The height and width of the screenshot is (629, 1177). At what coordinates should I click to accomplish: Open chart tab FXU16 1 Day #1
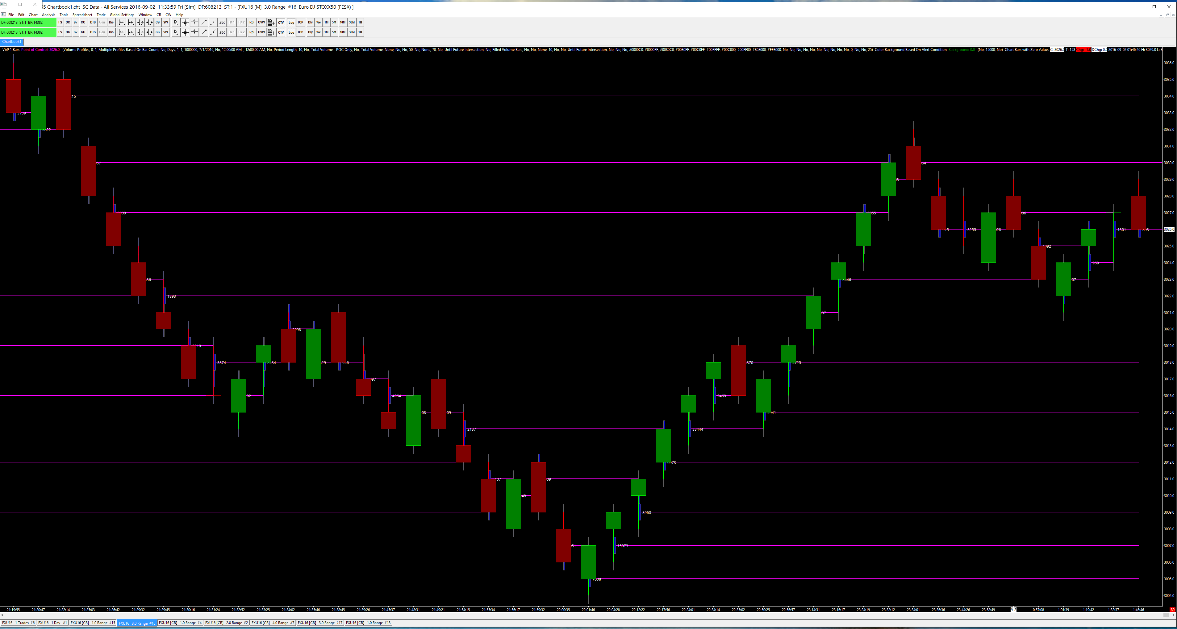coord(52,623)
